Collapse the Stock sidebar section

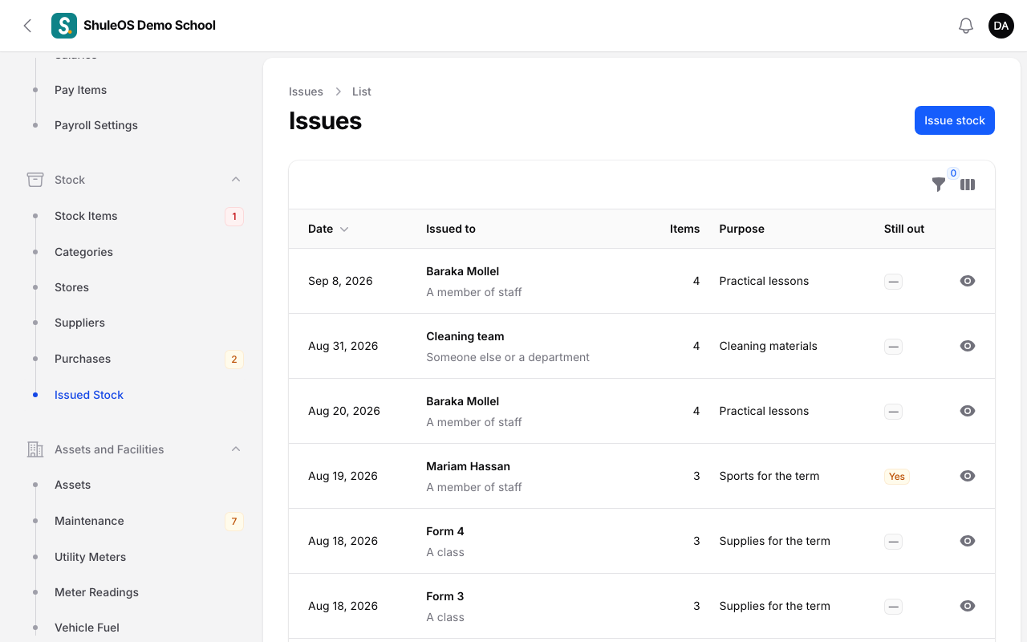pos(236,180)
